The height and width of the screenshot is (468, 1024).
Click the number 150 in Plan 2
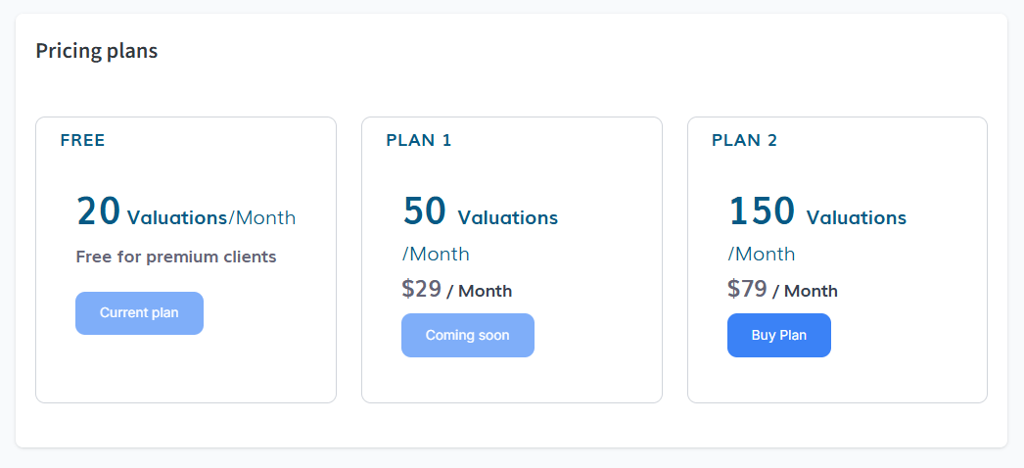pyautogui.click(x=762, y=211)
